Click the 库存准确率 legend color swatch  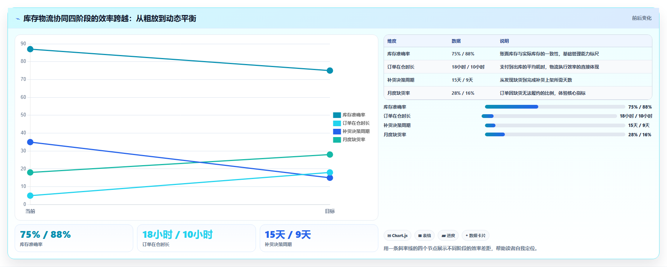[x=337, y=115]
